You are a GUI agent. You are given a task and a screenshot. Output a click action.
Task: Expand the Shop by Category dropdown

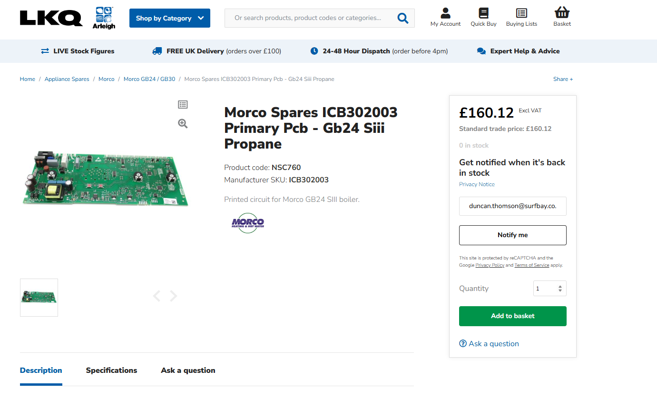coord(170,18)
